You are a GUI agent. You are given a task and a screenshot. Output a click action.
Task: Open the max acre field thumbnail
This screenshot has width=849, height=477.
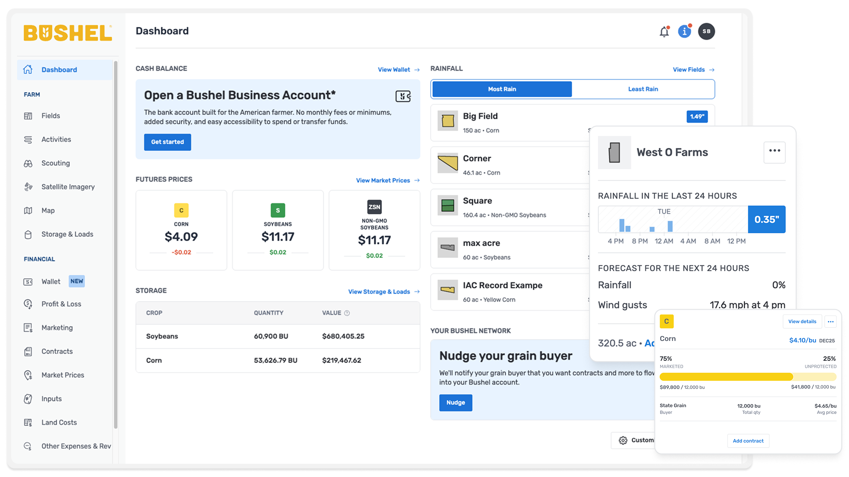[x=447, y=248]
